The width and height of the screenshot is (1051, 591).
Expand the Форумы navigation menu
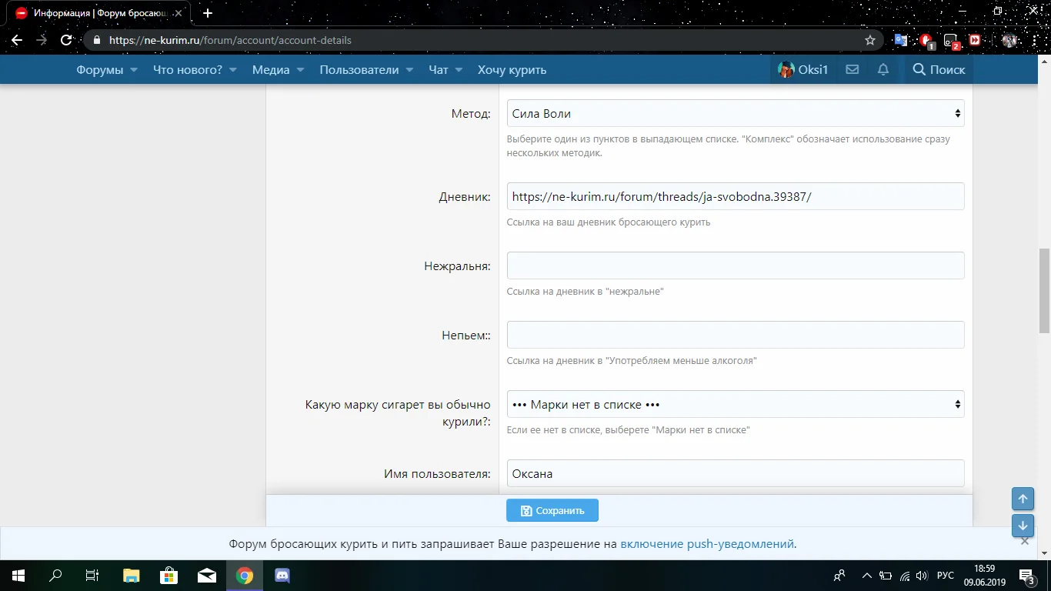pyautogui.click(x=106, y=70)
